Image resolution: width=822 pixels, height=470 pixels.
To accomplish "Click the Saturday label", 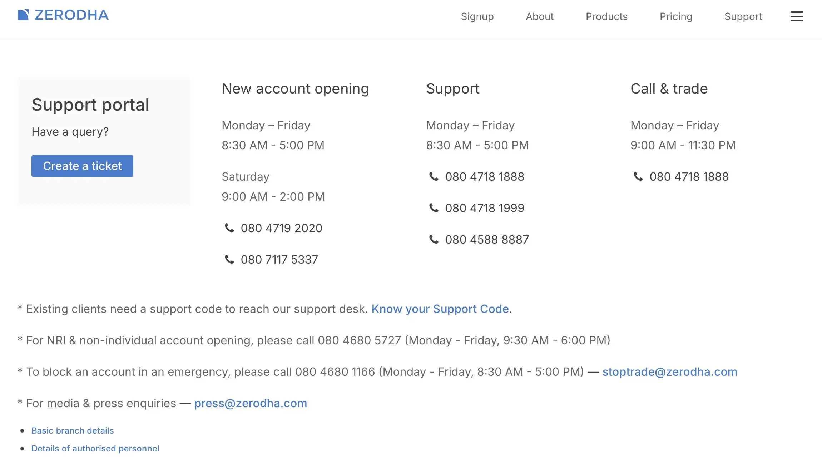I will (246, 177).
